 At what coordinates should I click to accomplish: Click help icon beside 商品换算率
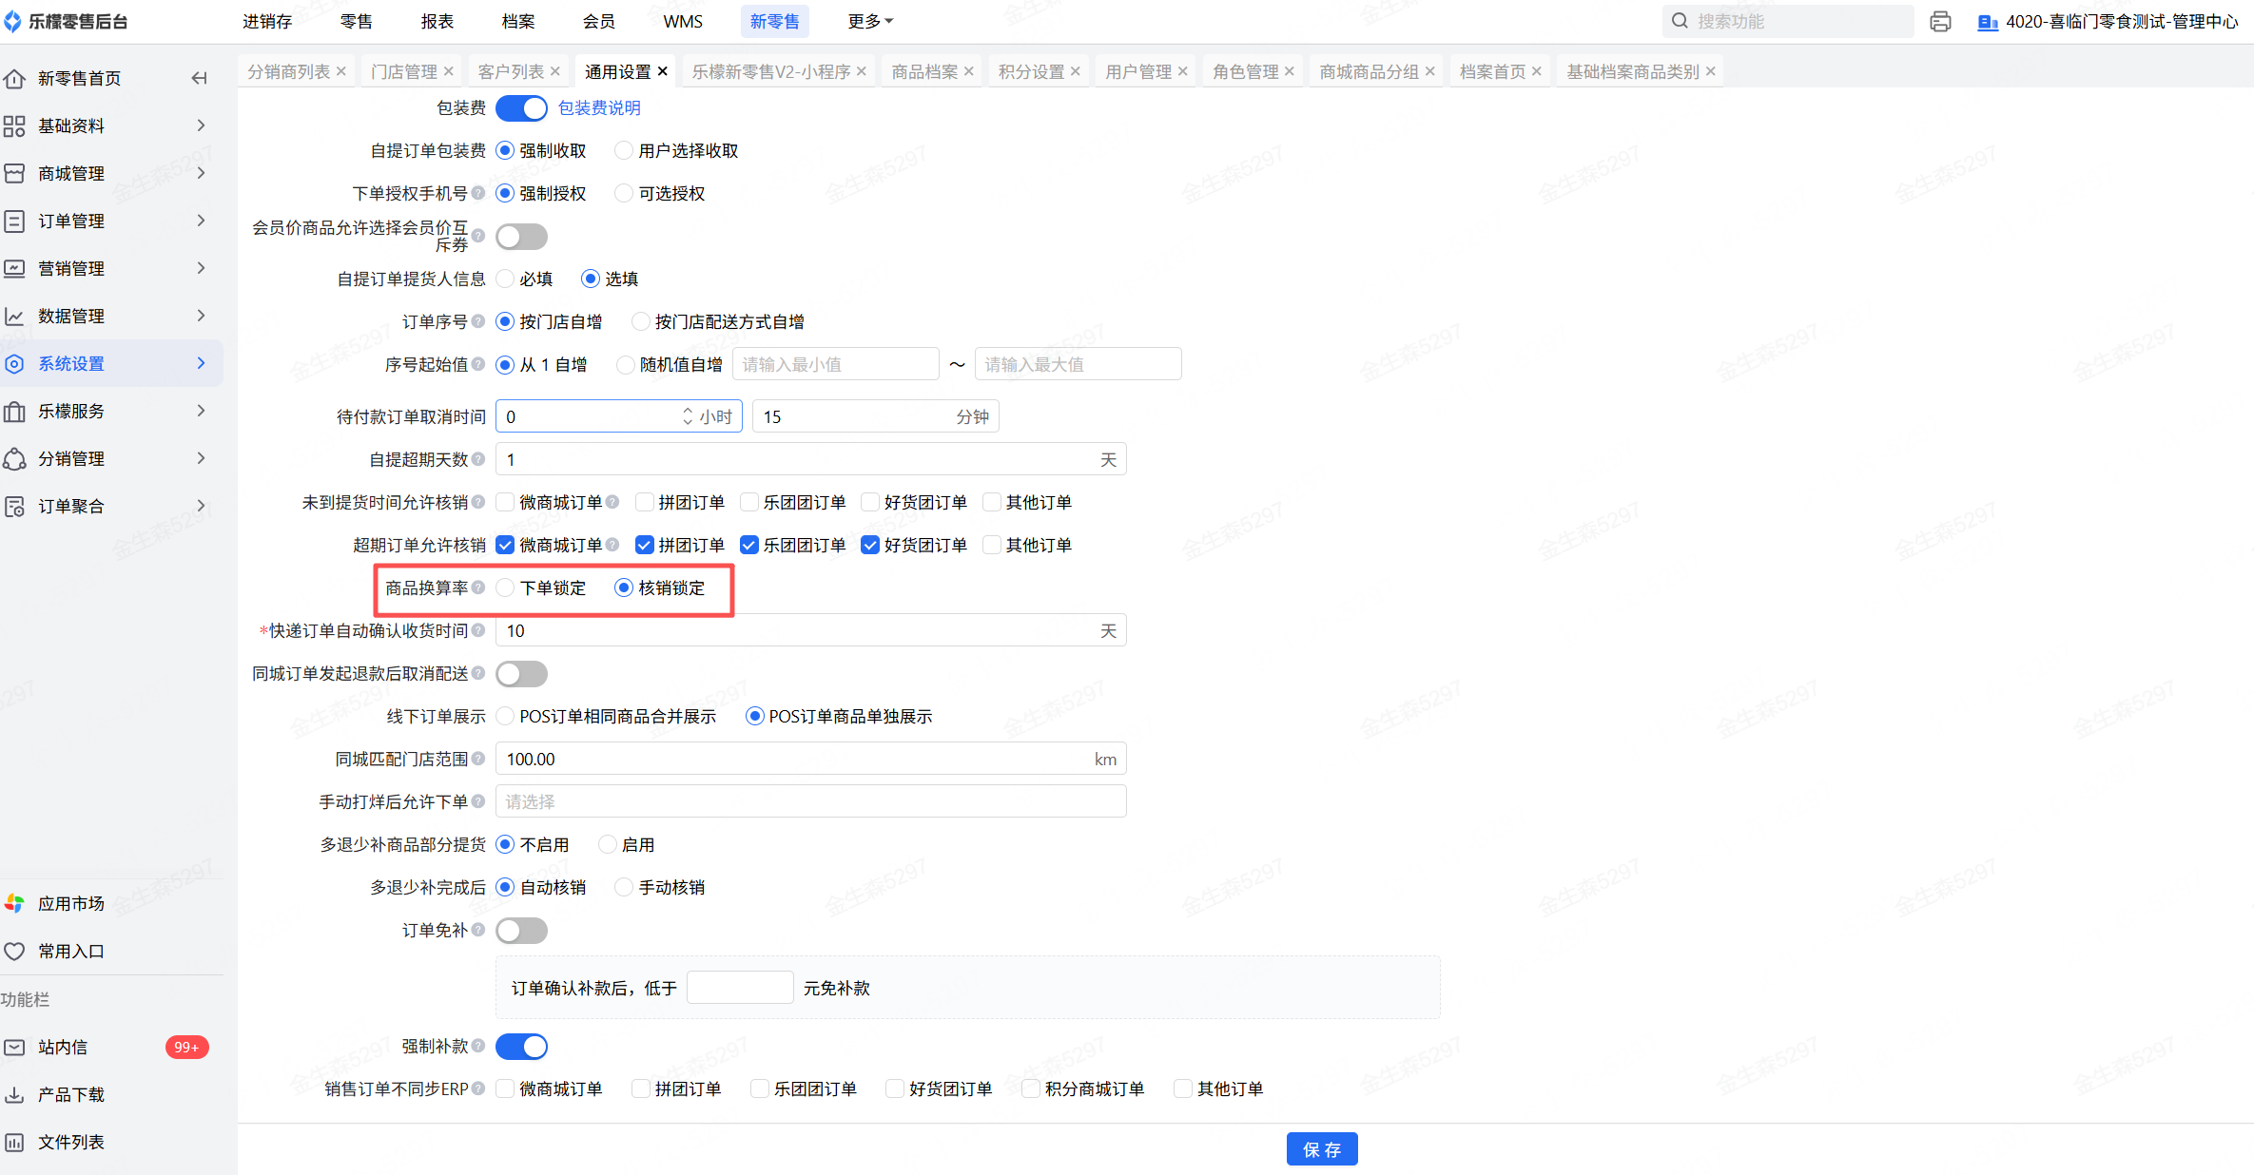pyautogui.click(x=478, y=587)
